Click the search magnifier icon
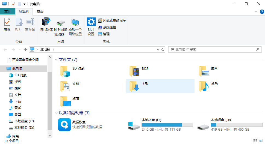The width and height of the screenshot is (265, 144). (x=258, y=50)
